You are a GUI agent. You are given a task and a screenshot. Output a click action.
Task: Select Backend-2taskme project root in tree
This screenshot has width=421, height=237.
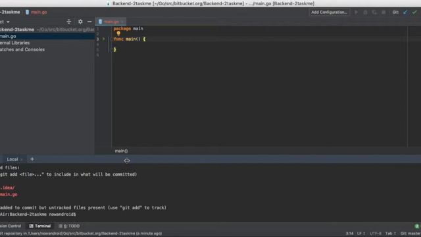(x=47, y=29)
